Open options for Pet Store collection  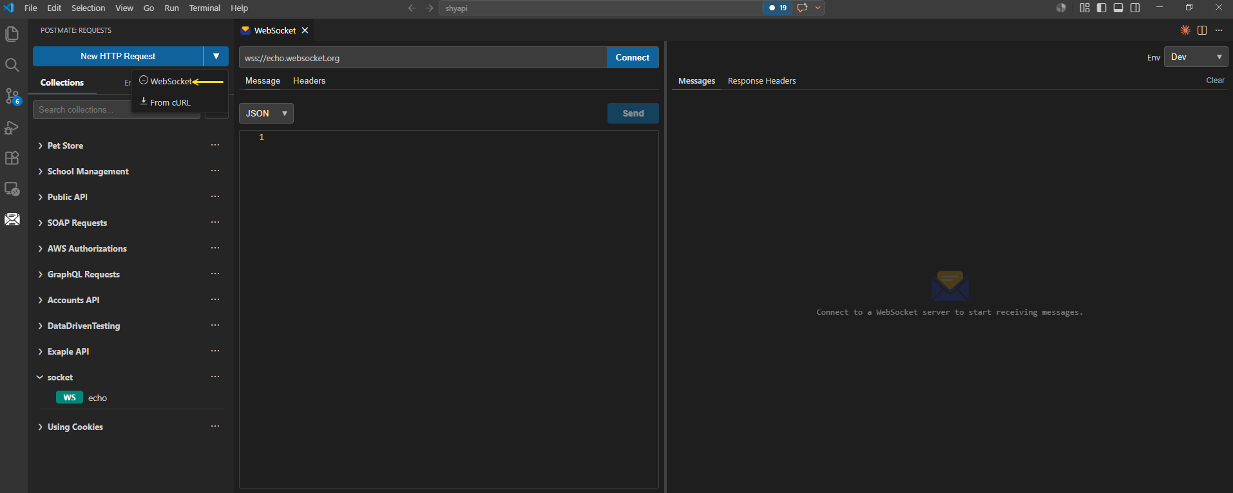pos(215,145)
